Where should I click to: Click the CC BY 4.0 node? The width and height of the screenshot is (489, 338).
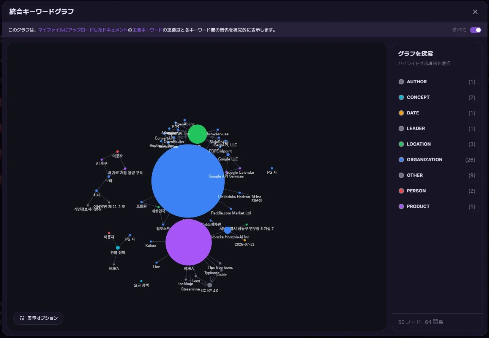210,285
